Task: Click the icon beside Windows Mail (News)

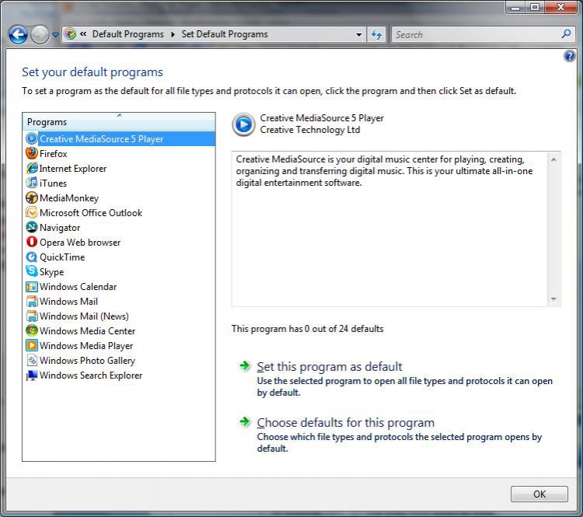Action: [32, 316]
